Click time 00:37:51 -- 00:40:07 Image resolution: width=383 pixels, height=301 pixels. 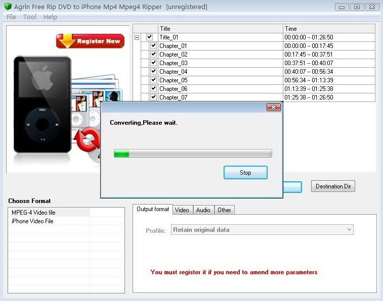pyautogui.click(x=309, y=63)
